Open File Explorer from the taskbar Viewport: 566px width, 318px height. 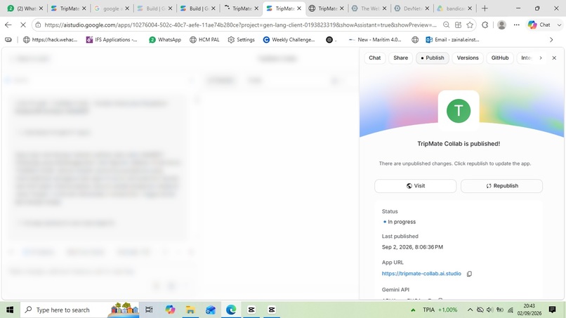(190, 310)
